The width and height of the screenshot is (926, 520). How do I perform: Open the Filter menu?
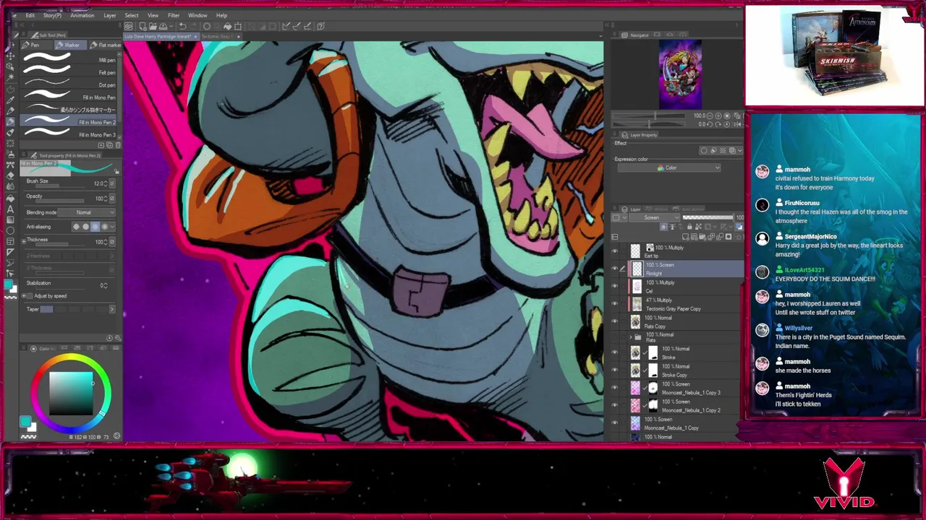pyautogui.click(x=174, y=15)
